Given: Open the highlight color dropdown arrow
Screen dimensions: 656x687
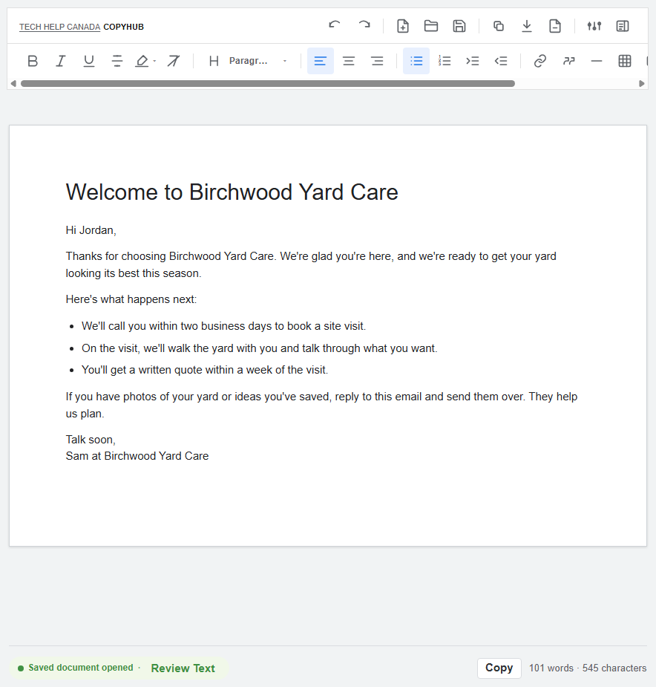Looking at the screenshot, I should [x=154, y=61].
